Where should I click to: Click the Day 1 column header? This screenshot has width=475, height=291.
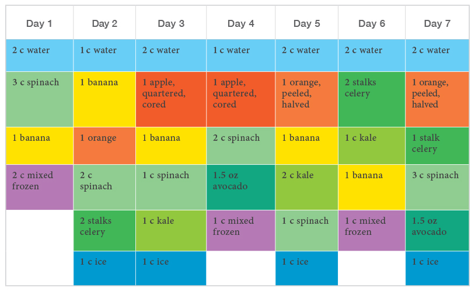pyautogui.click(x=39, y=23)
